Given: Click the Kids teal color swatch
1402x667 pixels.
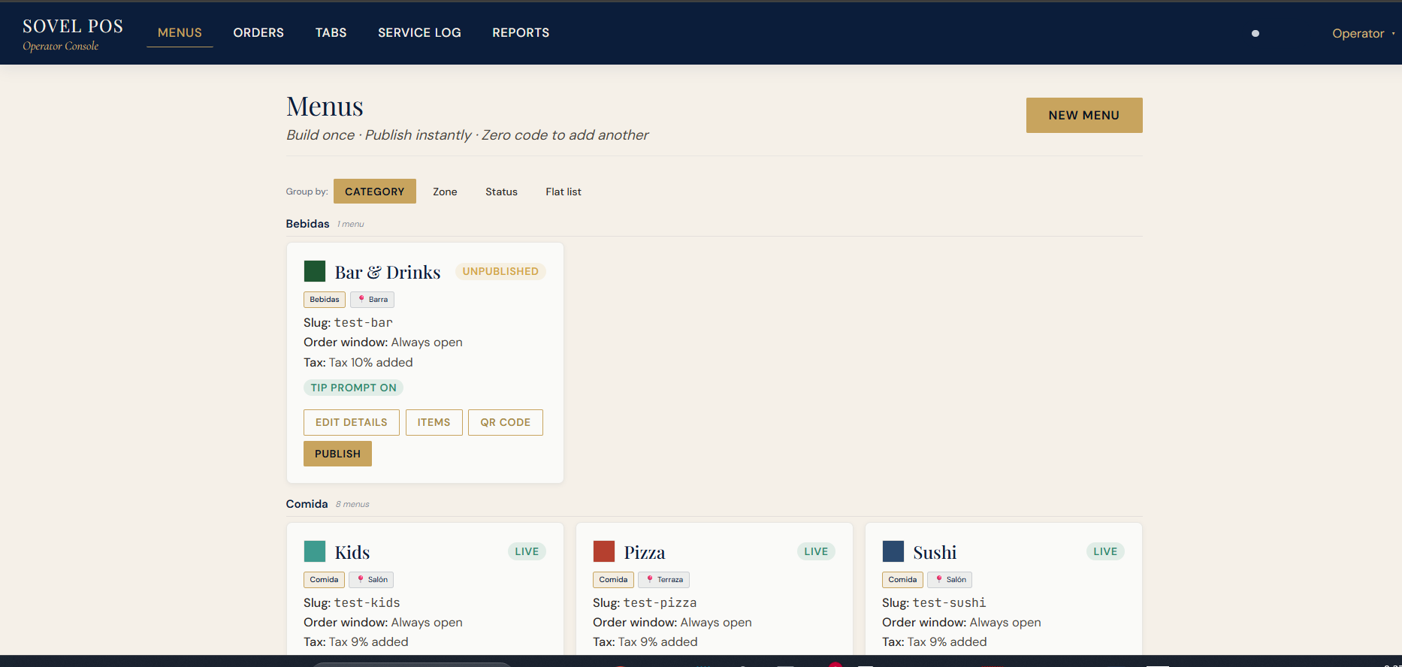Looking at the screenshot, I should (x=315, y=551).
